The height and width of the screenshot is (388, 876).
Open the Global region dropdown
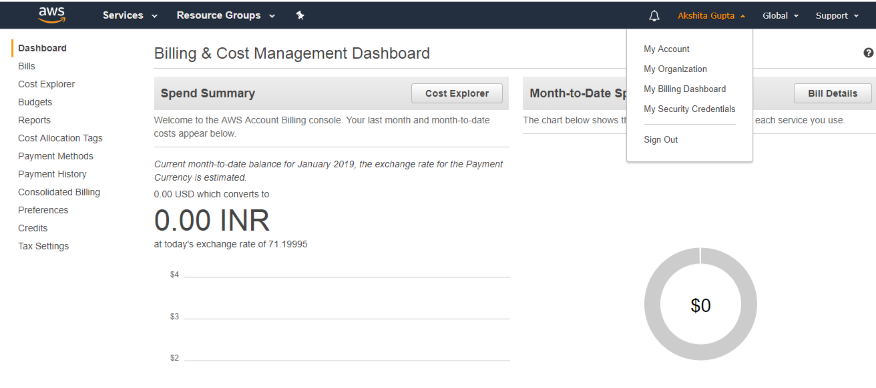pyautogui.click(x=781, y=15)
